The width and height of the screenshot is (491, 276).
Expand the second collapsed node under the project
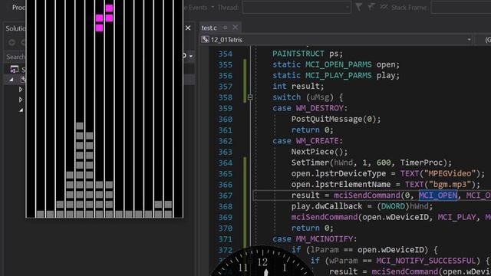(x=21, y=100)
